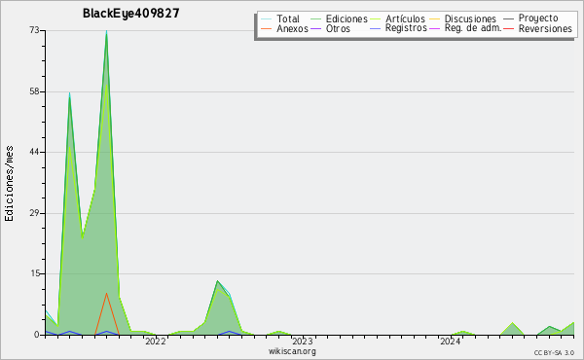584x360 pixels.
Task: Select the Reversiones legend entry
Action: pyautogui.click(x=545, y=28)
